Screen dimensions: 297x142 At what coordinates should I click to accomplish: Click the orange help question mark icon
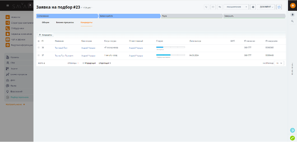coord(293,5)
